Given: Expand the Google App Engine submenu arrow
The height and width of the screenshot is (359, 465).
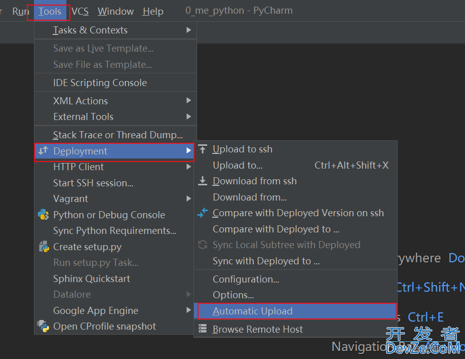Looking at the screenshot, I should pyautogui.click(x=188, y=310).
